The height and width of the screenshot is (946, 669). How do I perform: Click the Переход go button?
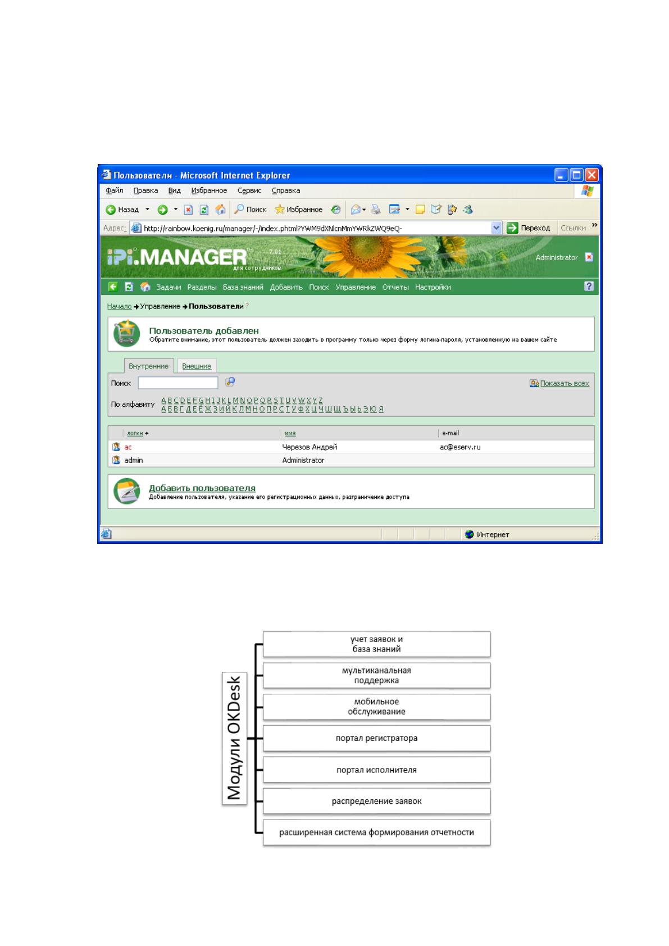click(529, 228)
